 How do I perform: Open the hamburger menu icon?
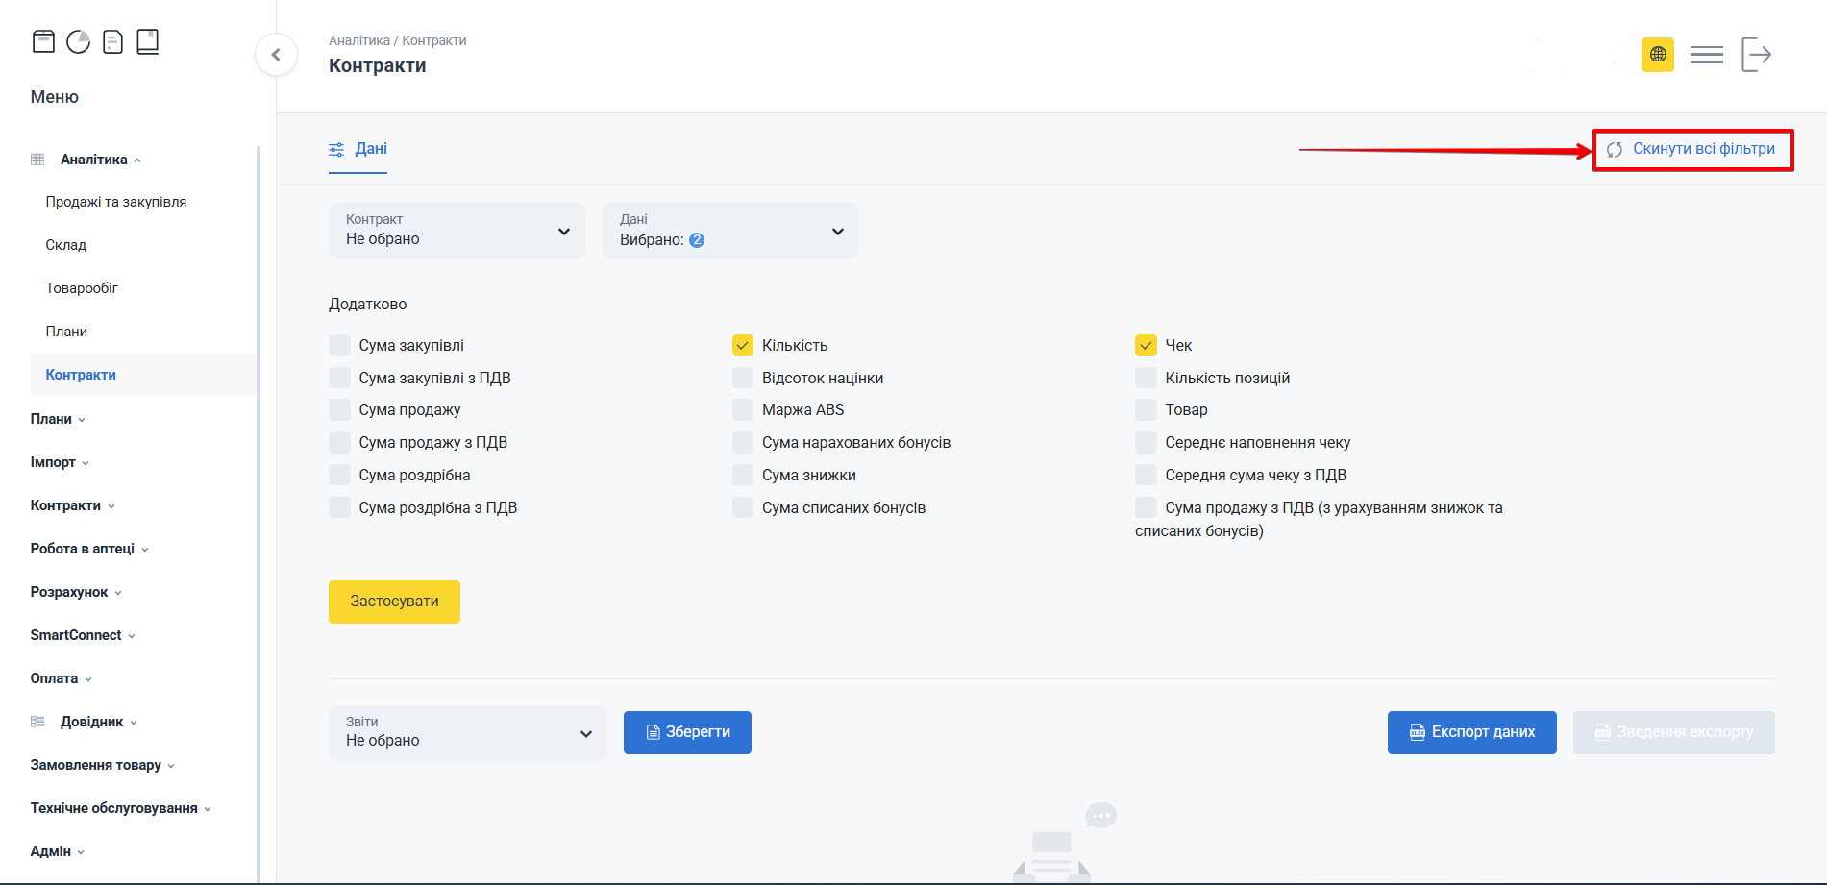tap(1706, 55)
